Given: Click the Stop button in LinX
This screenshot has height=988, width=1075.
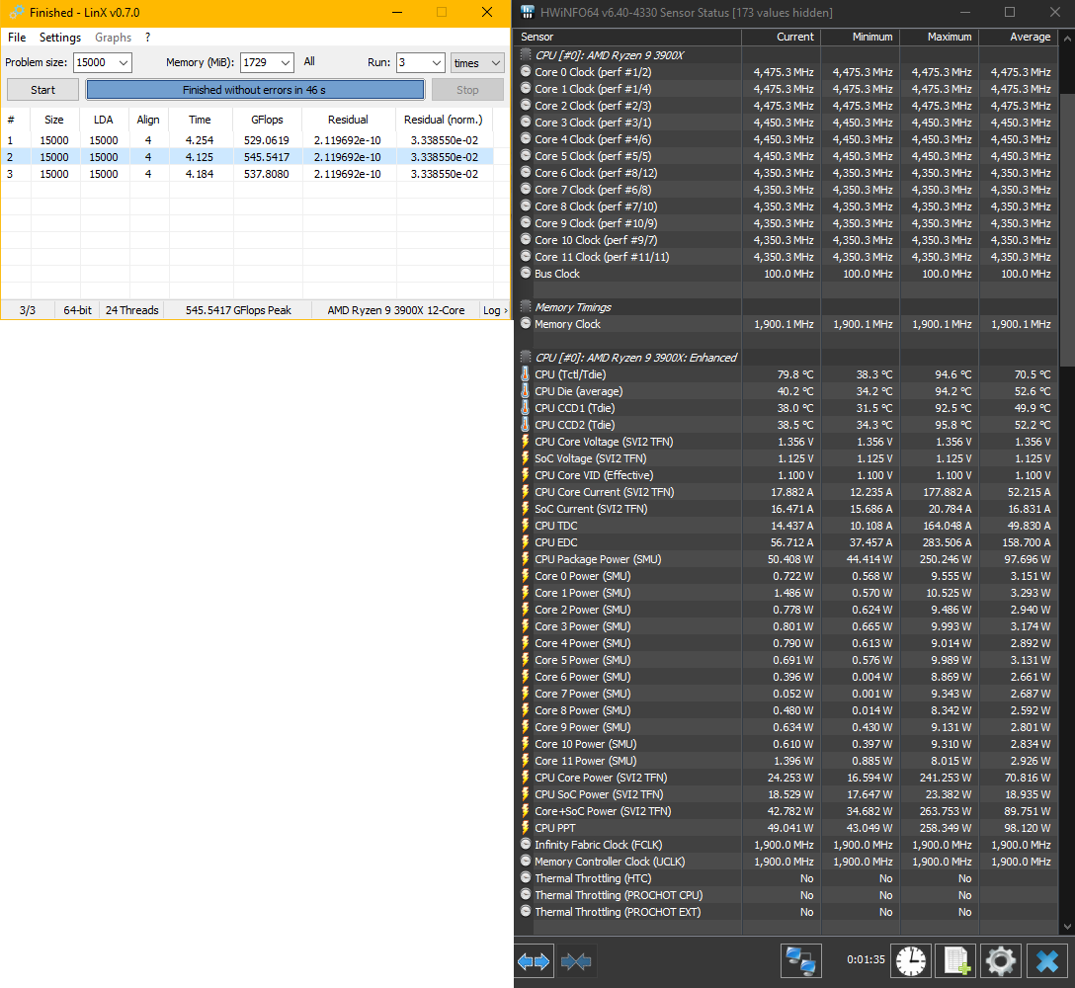Looking at the screenshot, I should (467, 90).
